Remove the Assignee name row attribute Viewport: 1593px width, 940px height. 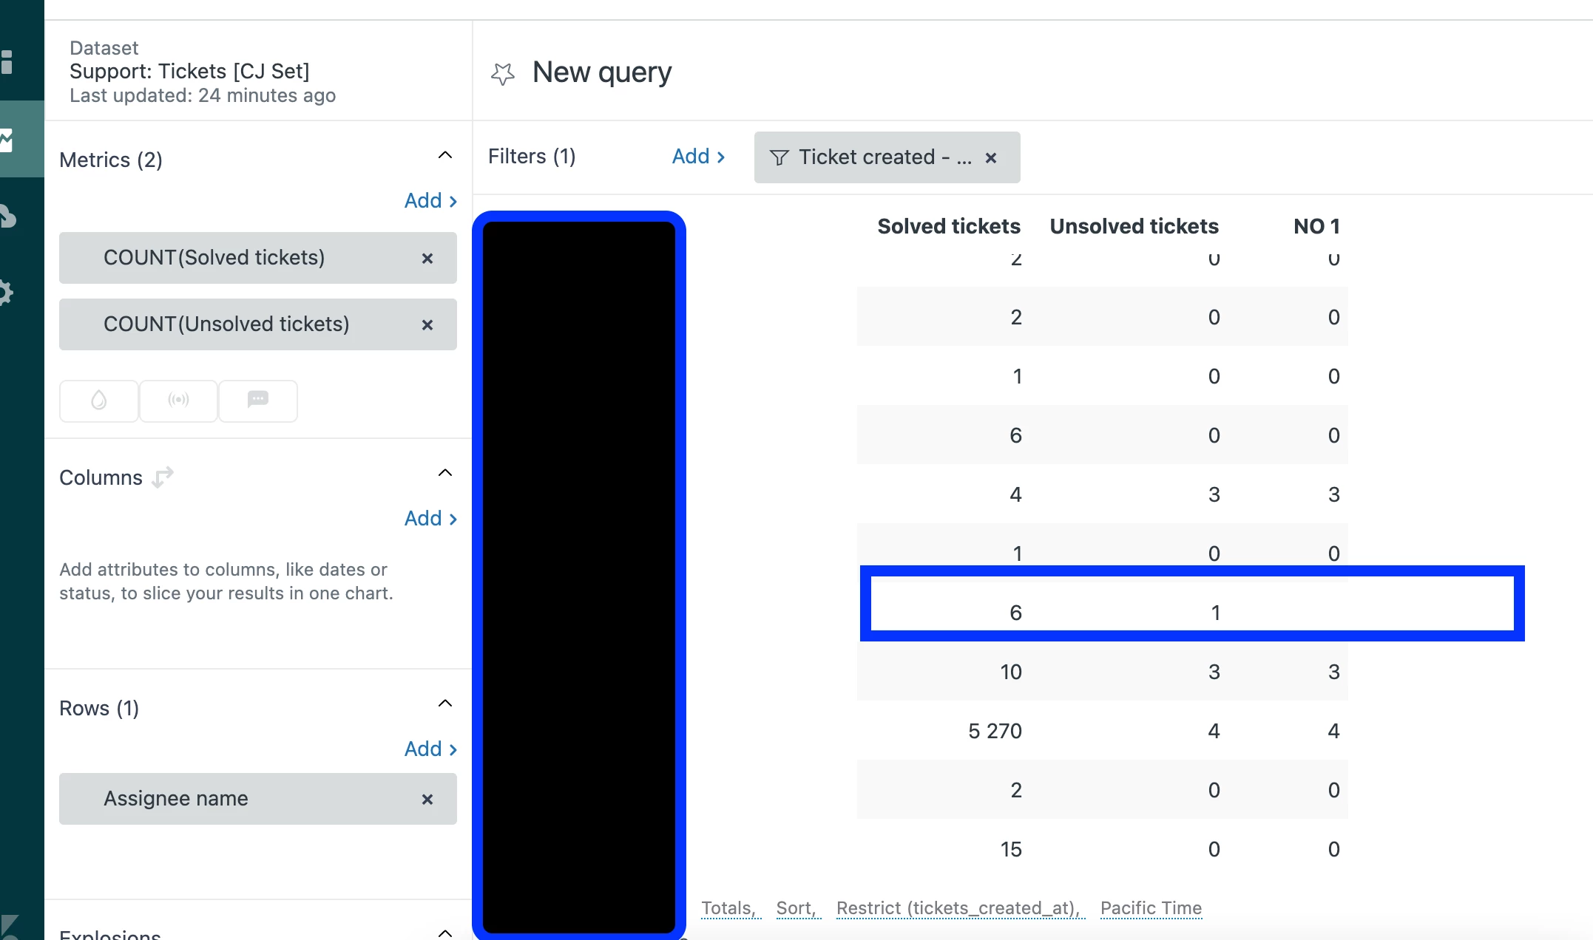[427, 799]
